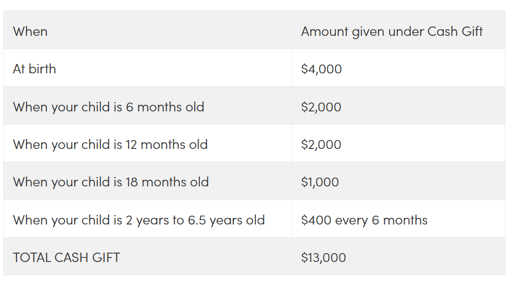Screen dimensions: 522x289
Task: Click the word 'birth' in first row
Action: tap(42, 69)
